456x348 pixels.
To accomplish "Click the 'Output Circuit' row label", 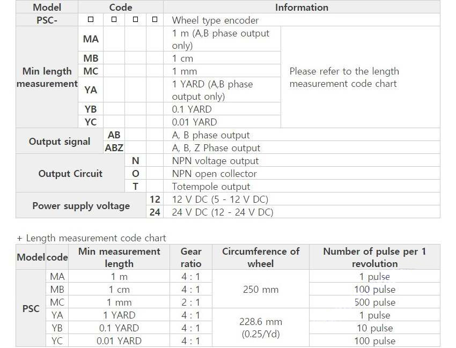I will coord(70,174).
